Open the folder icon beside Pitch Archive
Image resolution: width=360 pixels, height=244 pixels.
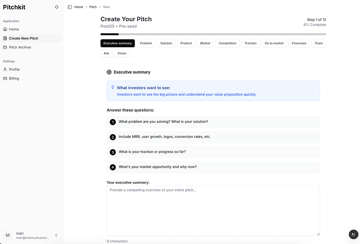[x=4, y=47]
